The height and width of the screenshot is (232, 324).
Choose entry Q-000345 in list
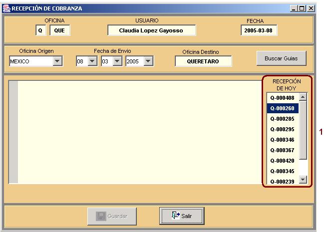pyautogui.click(x=282, y=171)
